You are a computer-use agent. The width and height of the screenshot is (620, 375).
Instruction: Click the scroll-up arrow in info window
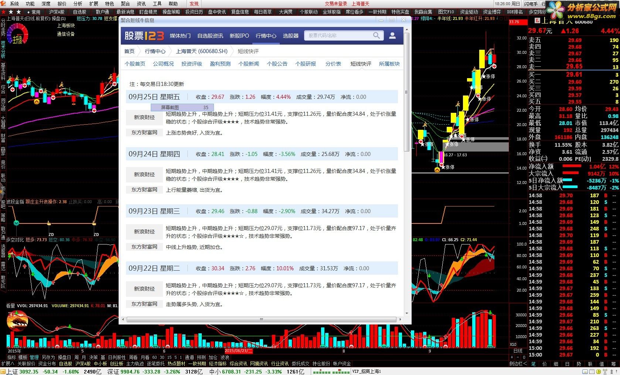406,29
